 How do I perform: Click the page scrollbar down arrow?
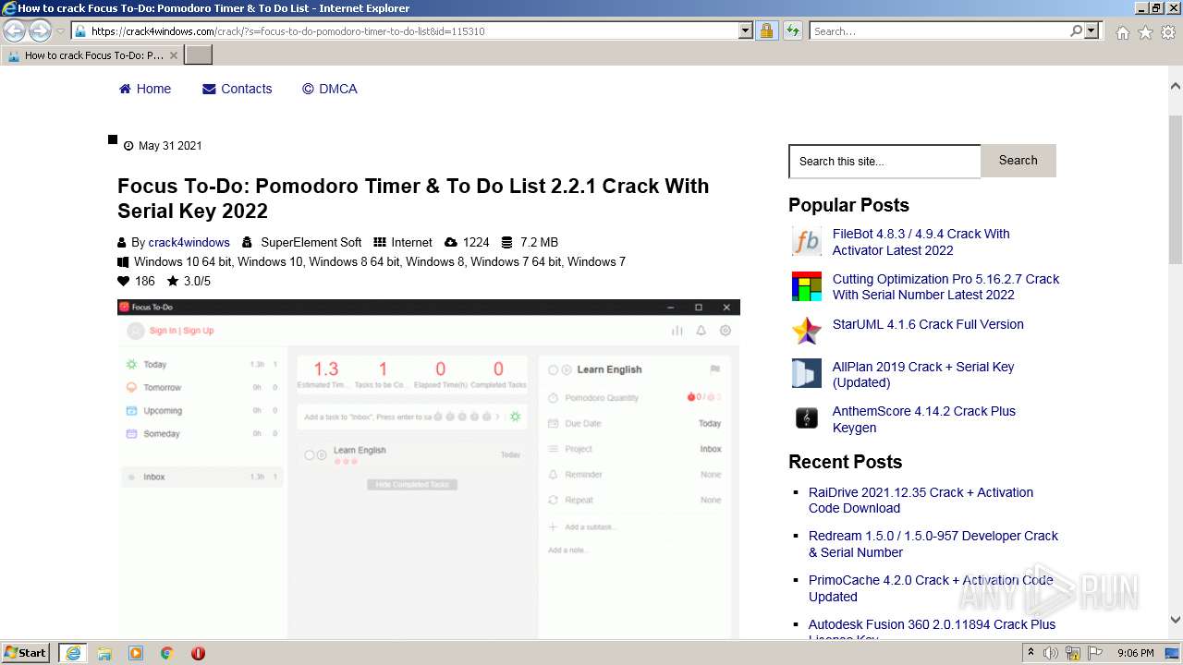1176,620
